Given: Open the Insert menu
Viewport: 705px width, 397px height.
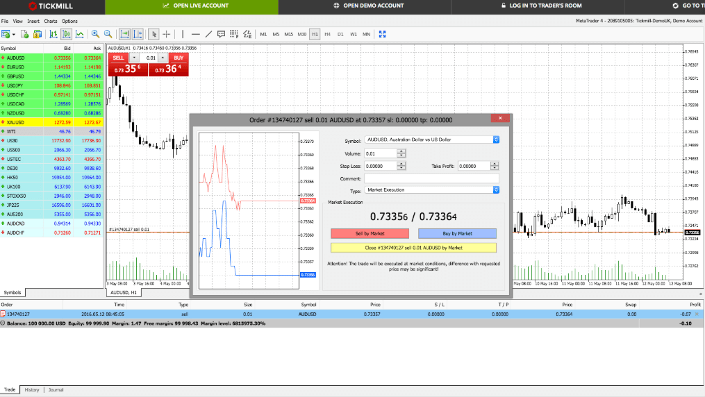Looking at the screenshot, I should click(33, 21).
